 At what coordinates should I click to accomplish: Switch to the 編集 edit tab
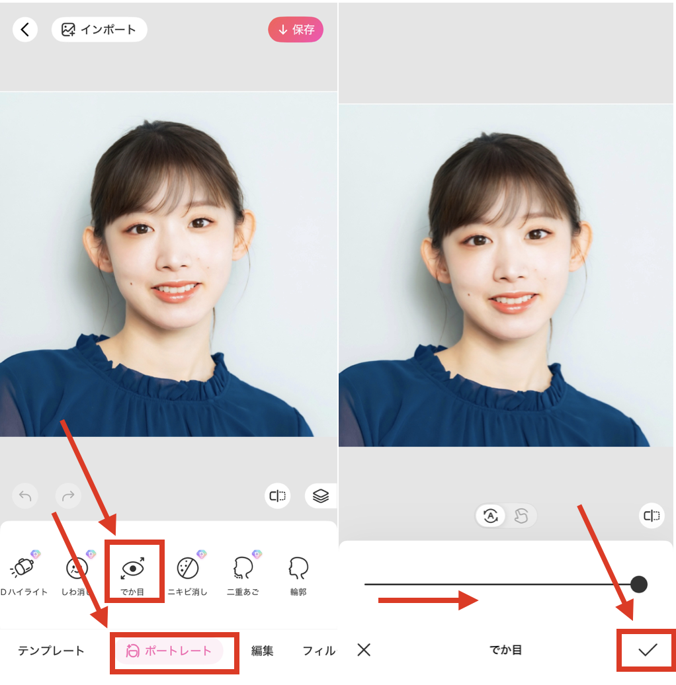coord(263,651)
